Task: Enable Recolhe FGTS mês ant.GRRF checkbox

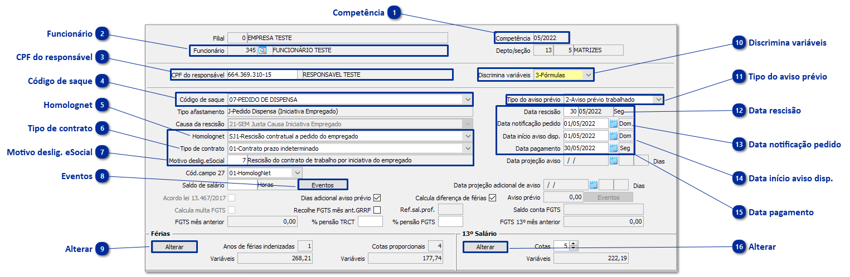Action: [x=377, y=210]
